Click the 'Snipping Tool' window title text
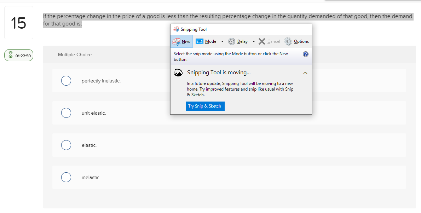Screen dimensions: 421x213 point(194,29)
